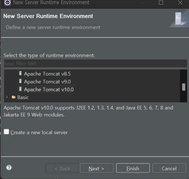189x179 pixels.
Task: Click the type filter text field
Action: (x=96, y=63)
